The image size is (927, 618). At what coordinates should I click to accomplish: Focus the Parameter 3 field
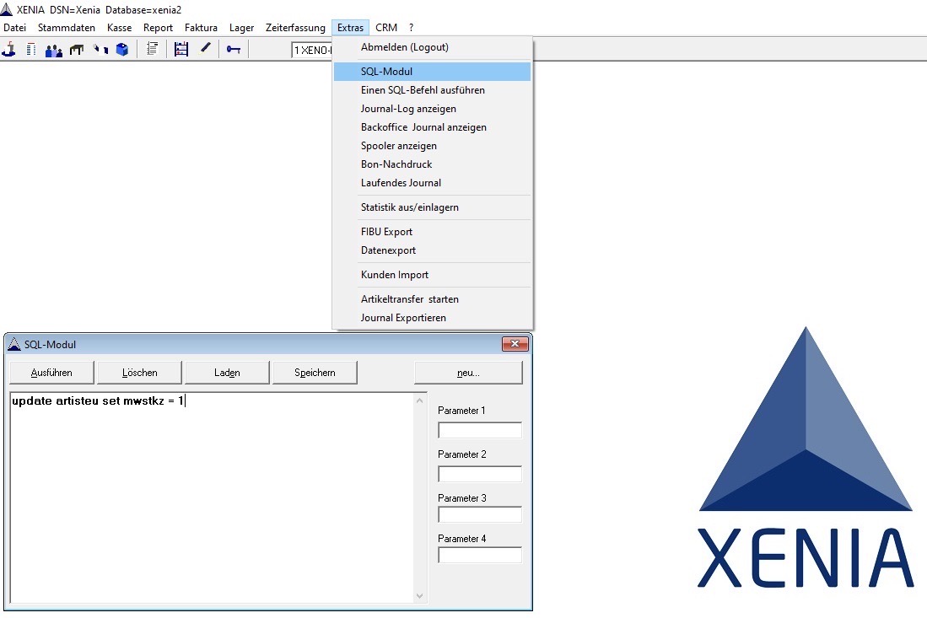(480, 514)
